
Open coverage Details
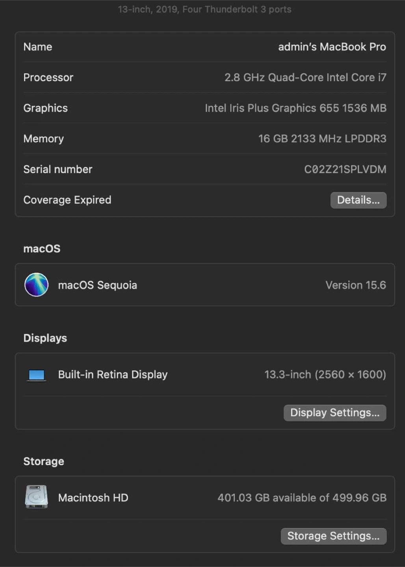pos(358,200)
